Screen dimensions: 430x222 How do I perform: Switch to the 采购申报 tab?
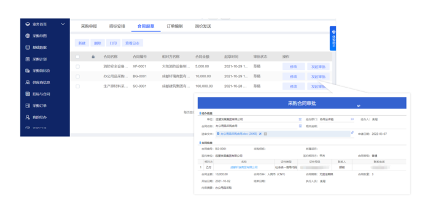pos(89,26)
